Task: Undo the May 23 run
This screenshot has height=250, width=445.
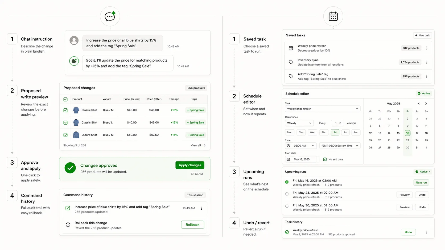Action: click(422, 195)
